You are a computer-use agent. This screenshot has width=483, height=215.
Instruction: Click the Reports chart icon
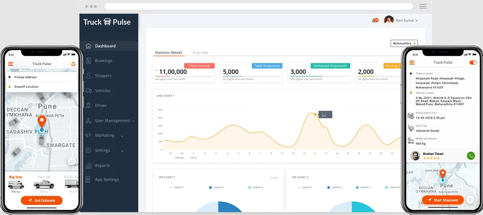point(88,165)
